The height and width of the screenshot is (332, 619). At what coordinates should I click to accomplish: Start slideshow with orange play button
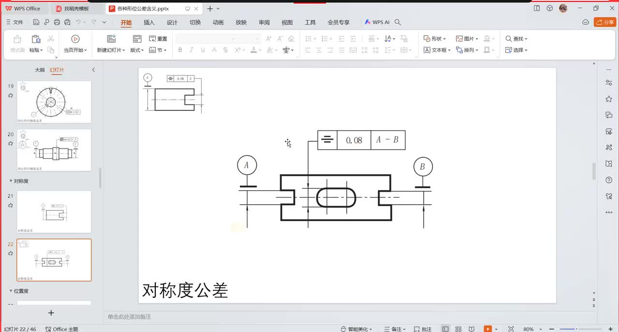click(488, 329)
